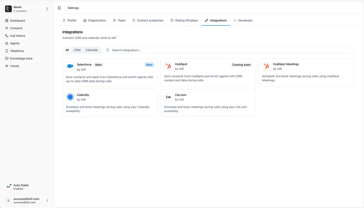Image resolution: width=364 pixels, height=208 pixels.
Task: Switch to Dialing Windows tab
Action: pyautogui.click(x=184, y=20)
